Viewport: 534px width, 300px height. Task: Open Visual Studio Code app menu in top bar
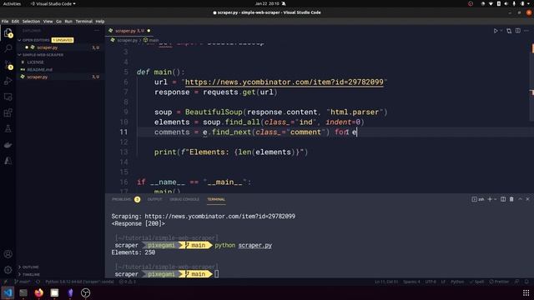(53, 3)
